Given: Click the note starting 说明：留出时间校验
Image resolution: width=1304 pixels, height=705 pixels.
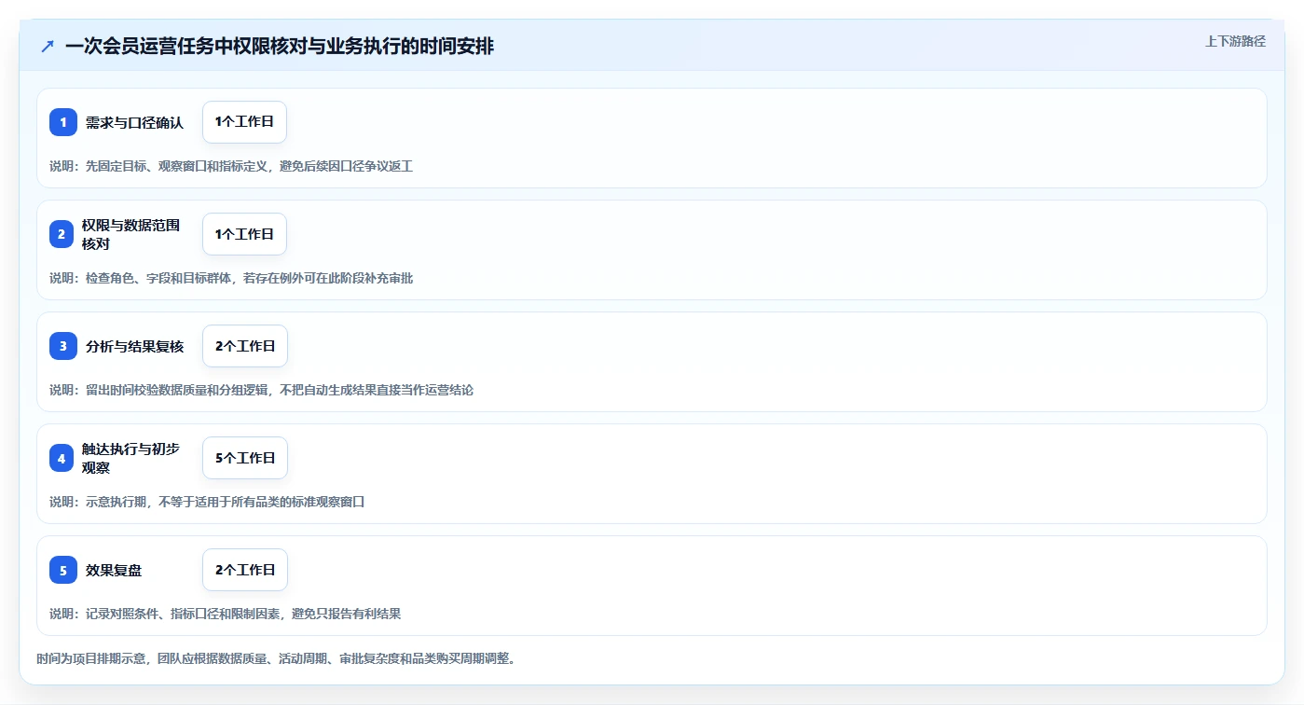Looking at the screenshot, I should pos(261,390).
